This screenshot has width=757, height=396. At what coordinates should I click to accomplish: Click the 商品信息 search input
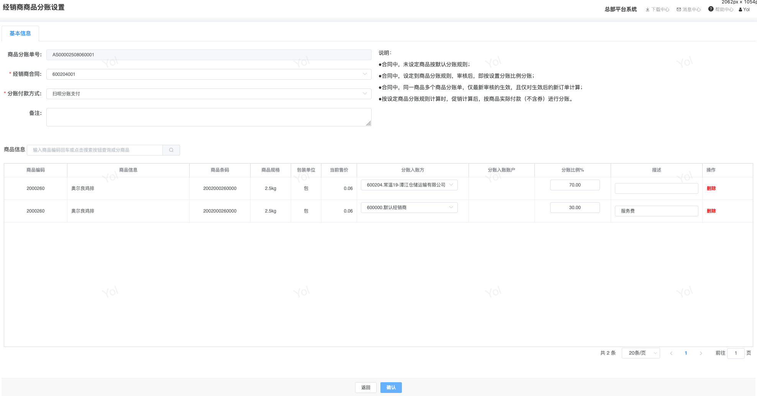pyautogui.click(x=95, y=150)
